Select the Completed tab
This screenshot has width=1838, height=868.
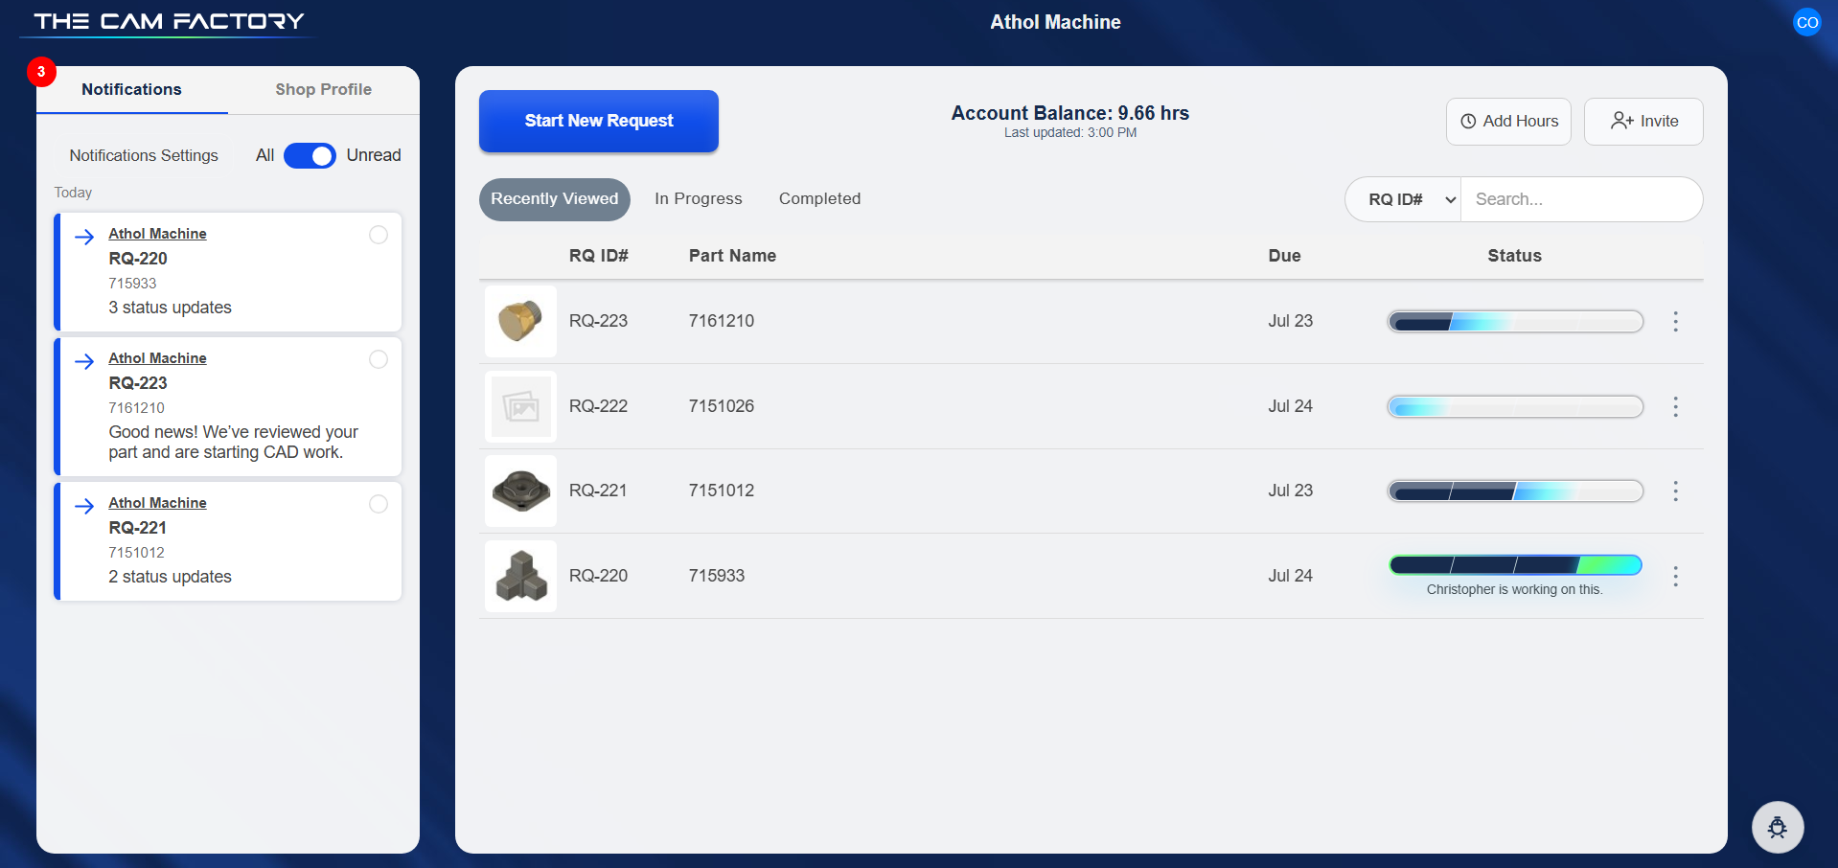820,199
